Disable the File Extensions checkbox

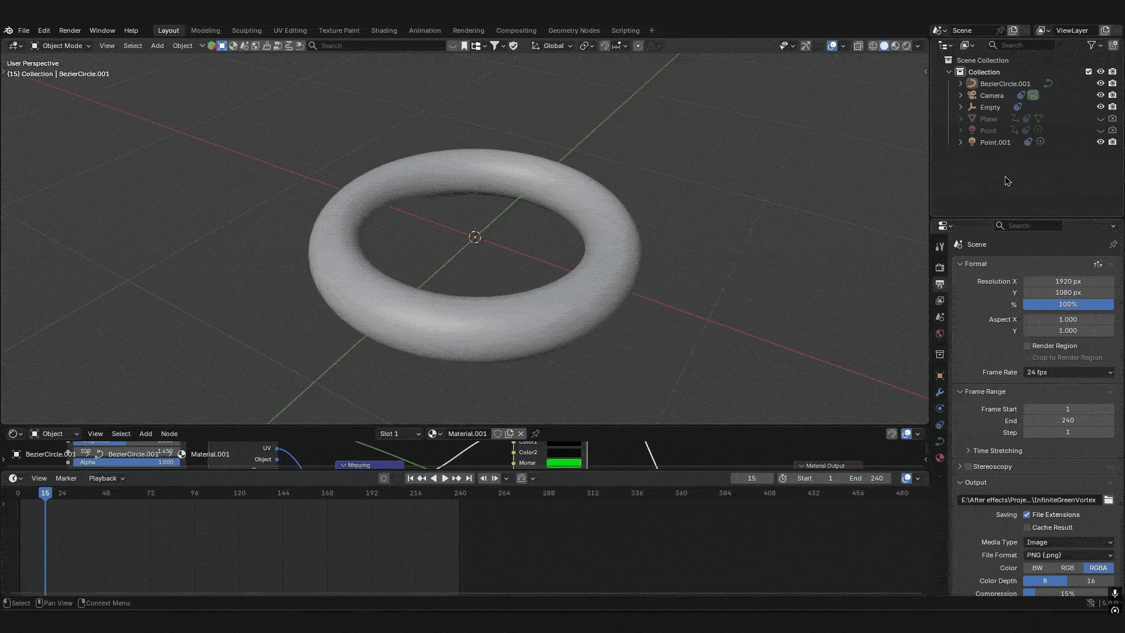point(1027,515)
